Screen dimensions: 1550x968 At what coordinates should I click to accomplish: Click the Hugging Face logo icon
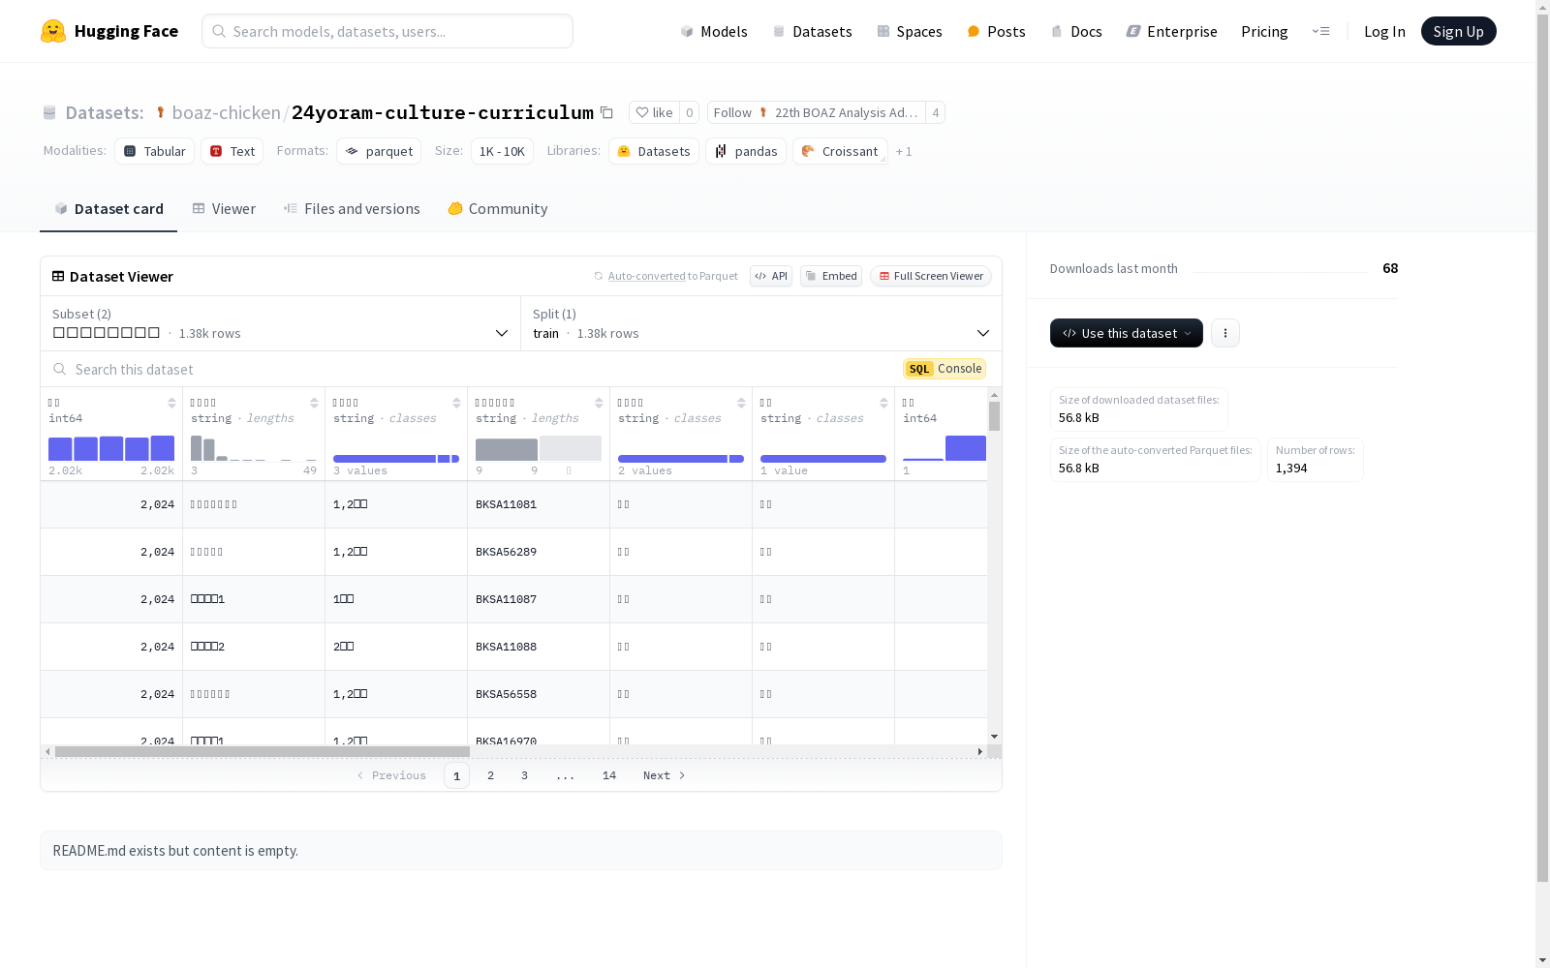point(53,31)
